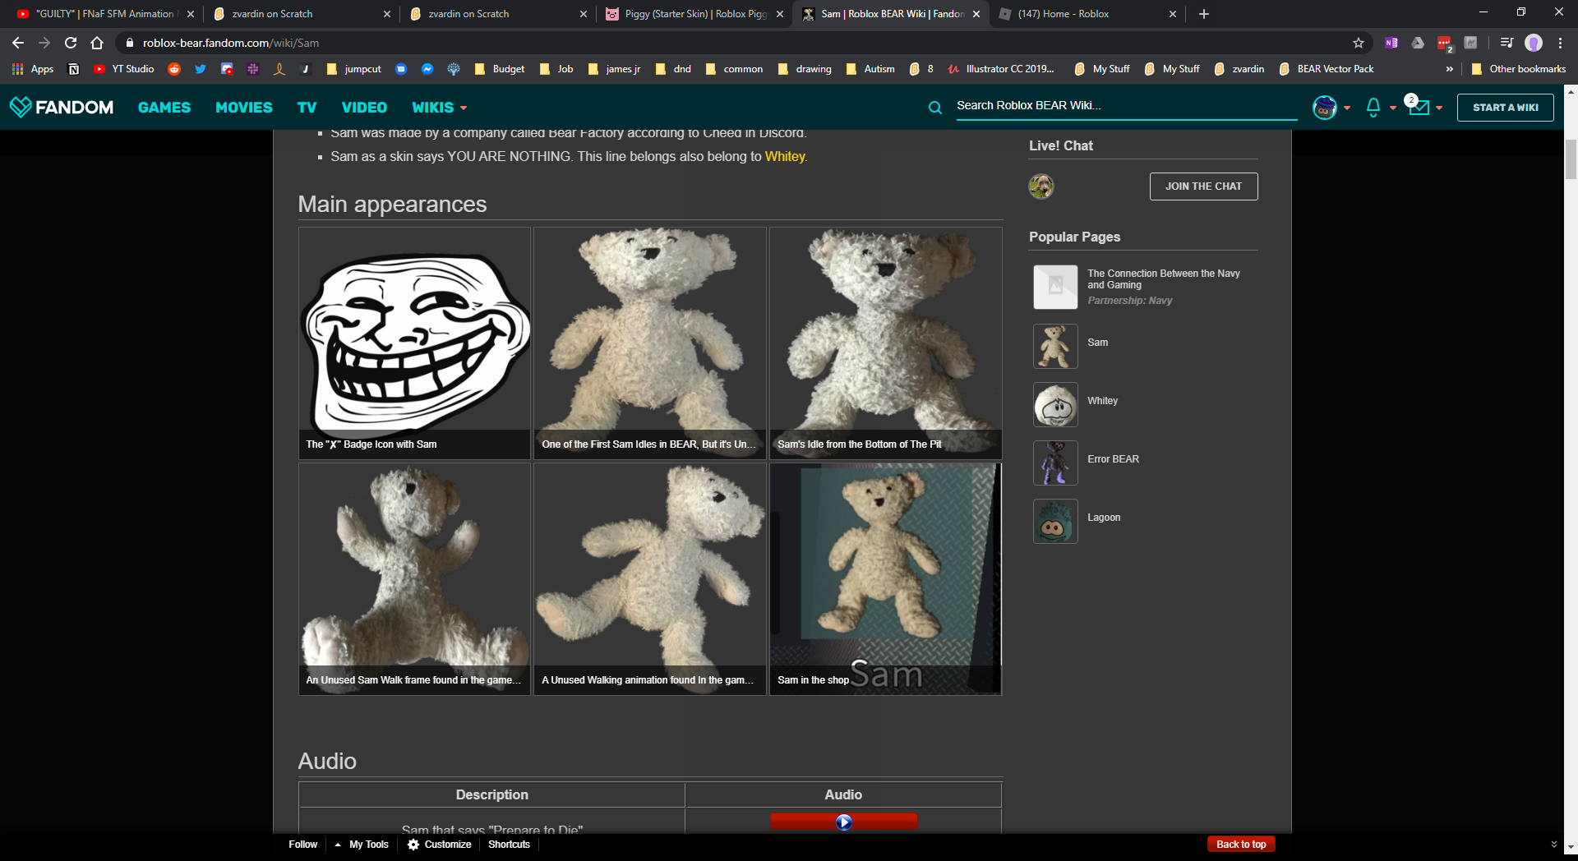Screen dimensions: 1578x861
Task: Open the Budget bookmark folder
Action: [499, 69]
